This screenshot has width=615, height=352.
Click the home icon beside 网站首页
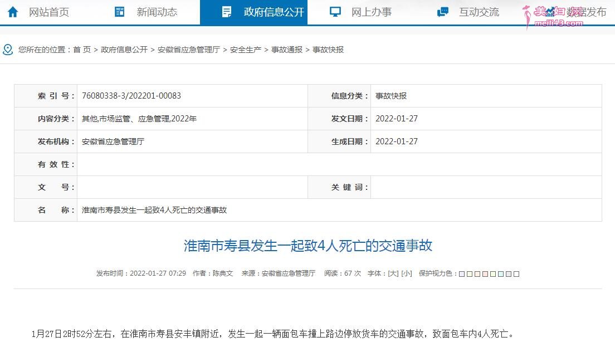pos(13,12)
